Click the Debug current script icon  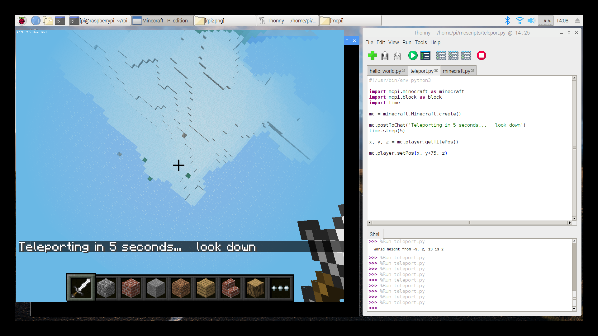coord(425,56)
